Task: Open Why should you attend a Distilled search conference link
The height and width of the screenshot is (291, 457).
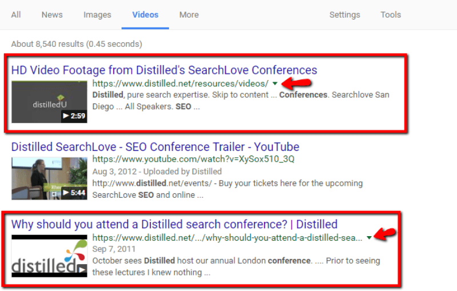Action: (x=174, y=224)
